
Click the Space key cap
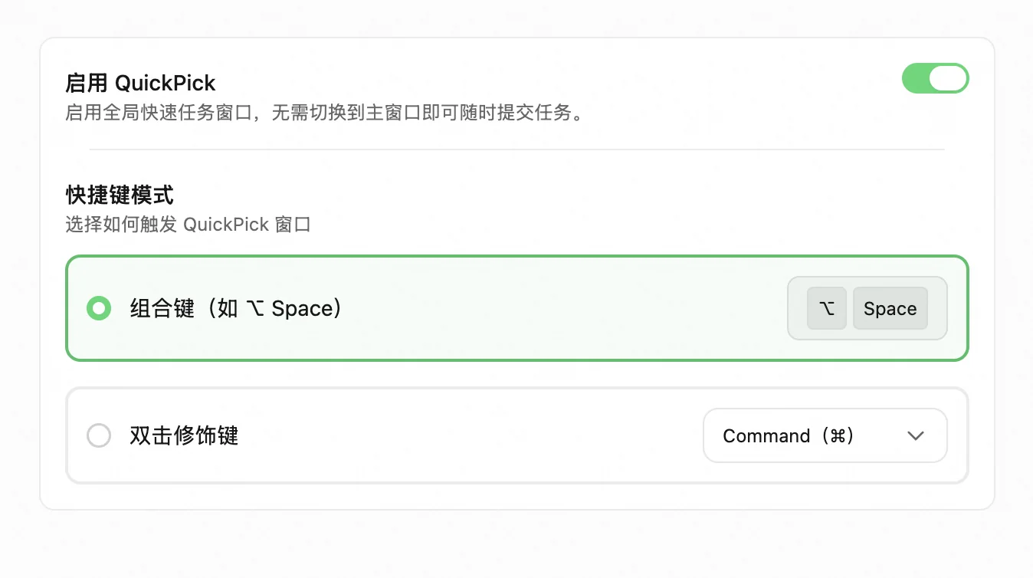click(890, 308)
